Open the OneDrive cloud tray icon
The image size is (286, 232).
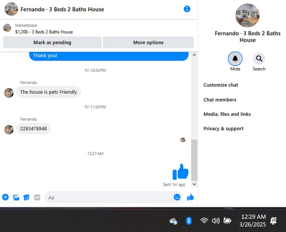point(173,221)
